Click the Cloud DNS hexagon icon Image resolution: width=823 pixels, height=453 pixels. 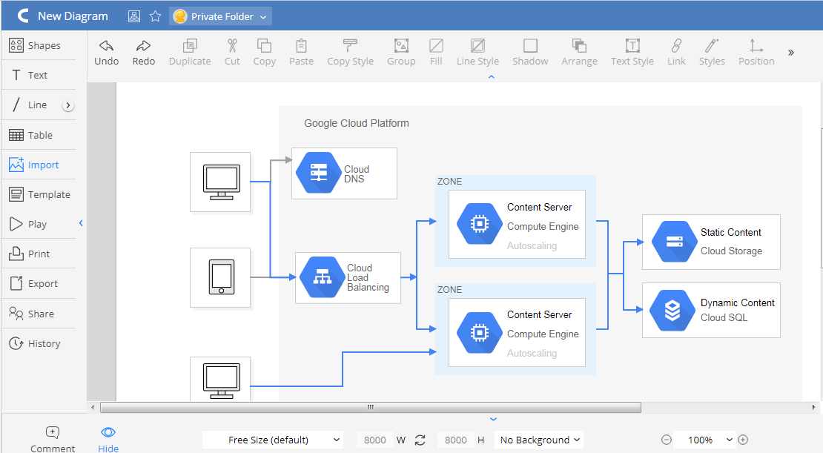tap(317, 173)
